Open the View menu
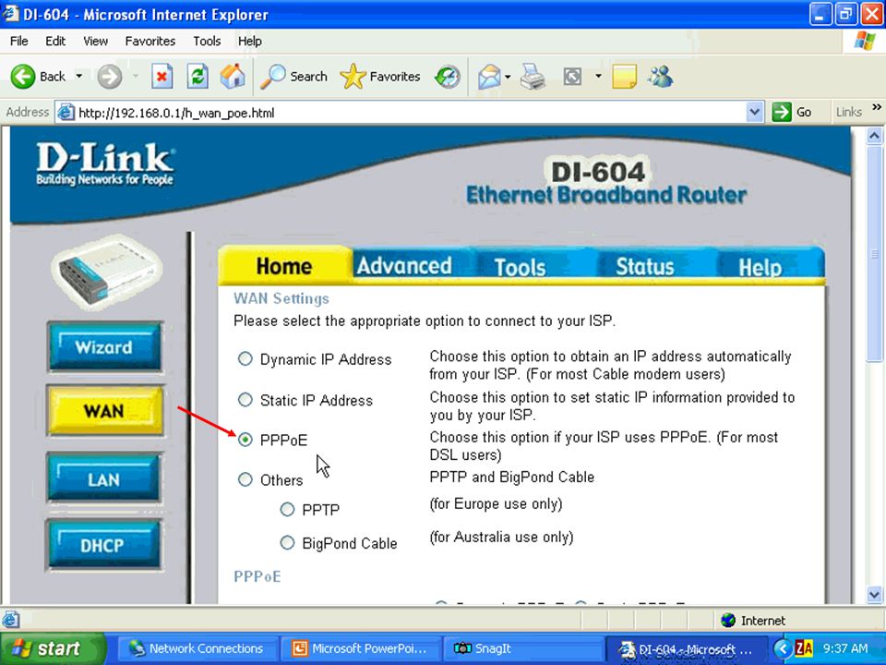Viewport: 886px width, 665px height. pos(95,42)
